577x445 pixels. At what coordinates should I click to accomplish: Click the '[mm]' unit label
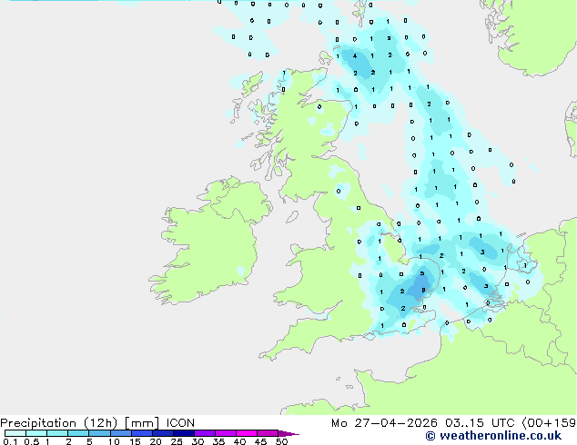pos(142,423)
